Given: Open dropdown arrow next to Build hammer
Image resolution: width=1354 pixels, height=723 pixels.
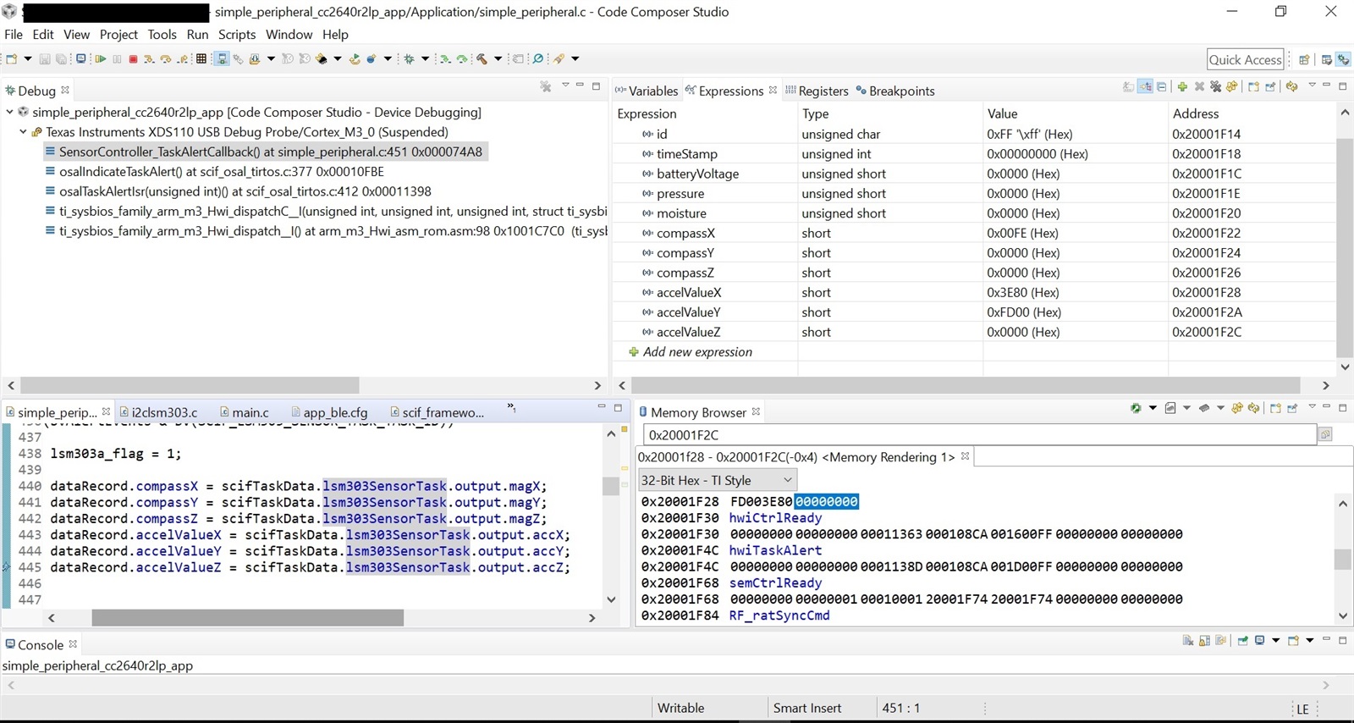Looking at the screenshot, I should pyautogui.click(x=498, y=58).
